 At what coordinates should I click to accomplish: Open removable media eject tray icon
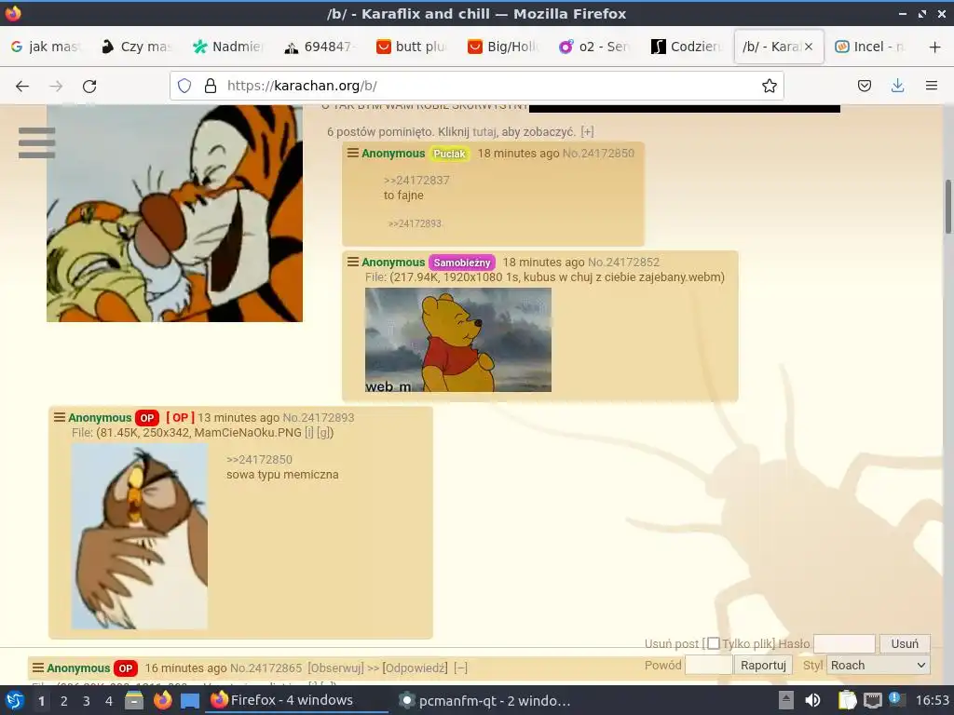pyautogui.click(x=786, y=700)
